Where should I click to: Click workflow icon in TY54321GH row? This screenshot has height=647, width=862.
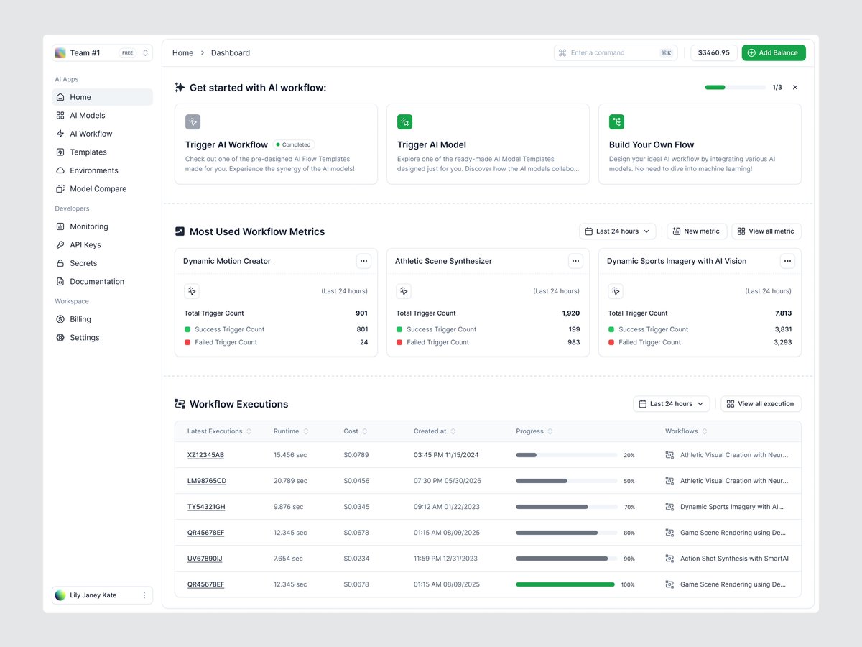669,507
